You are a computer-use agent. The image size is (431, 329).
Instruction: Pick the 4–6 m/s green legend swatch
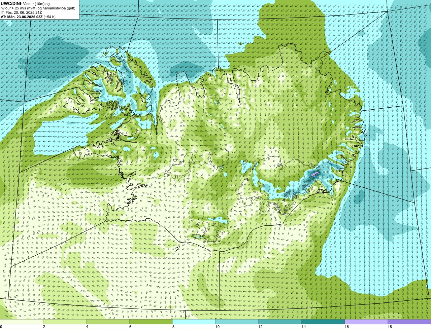coord(108,322)
